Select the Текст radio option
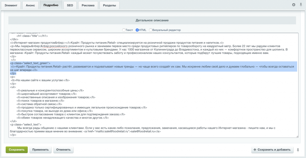Viewport: 306px width, 158px height. pyautogui.click(x=123, y=30)
